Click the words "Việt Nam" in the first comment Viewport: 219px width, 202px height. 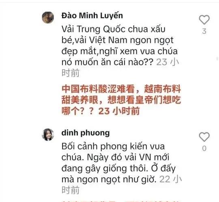(109, 40)
